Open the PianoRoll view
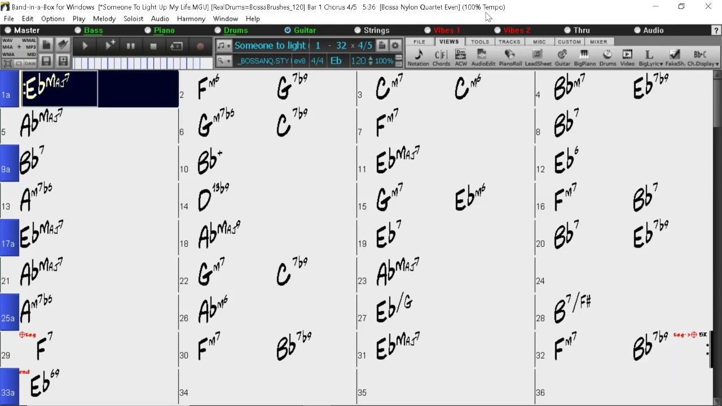The height and width of the screenshot is (406, 722). (x=510, y=58)
